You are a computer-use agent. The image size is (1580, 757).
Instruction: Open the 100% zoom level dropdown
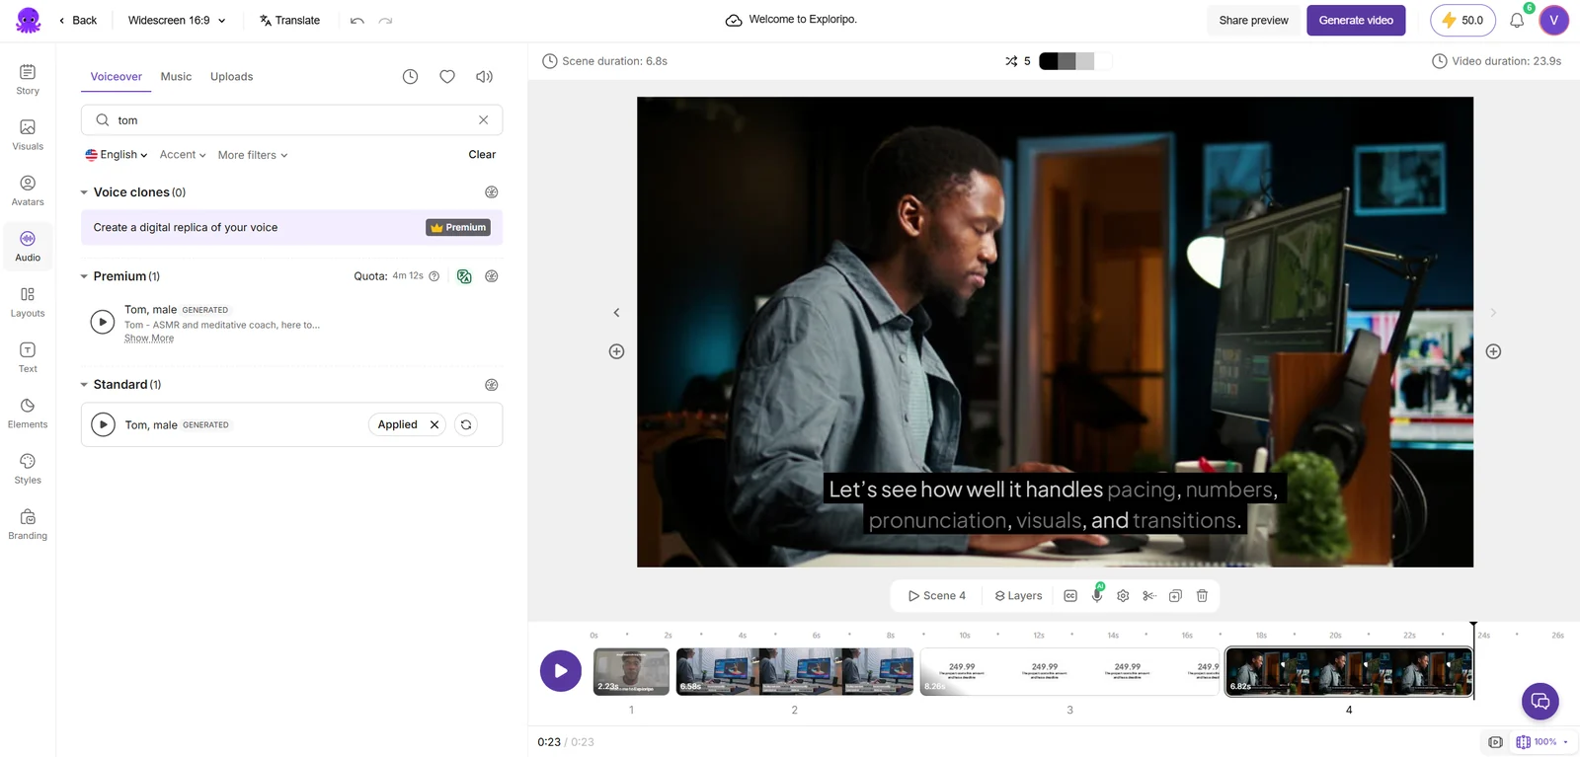click(1542, 742)
